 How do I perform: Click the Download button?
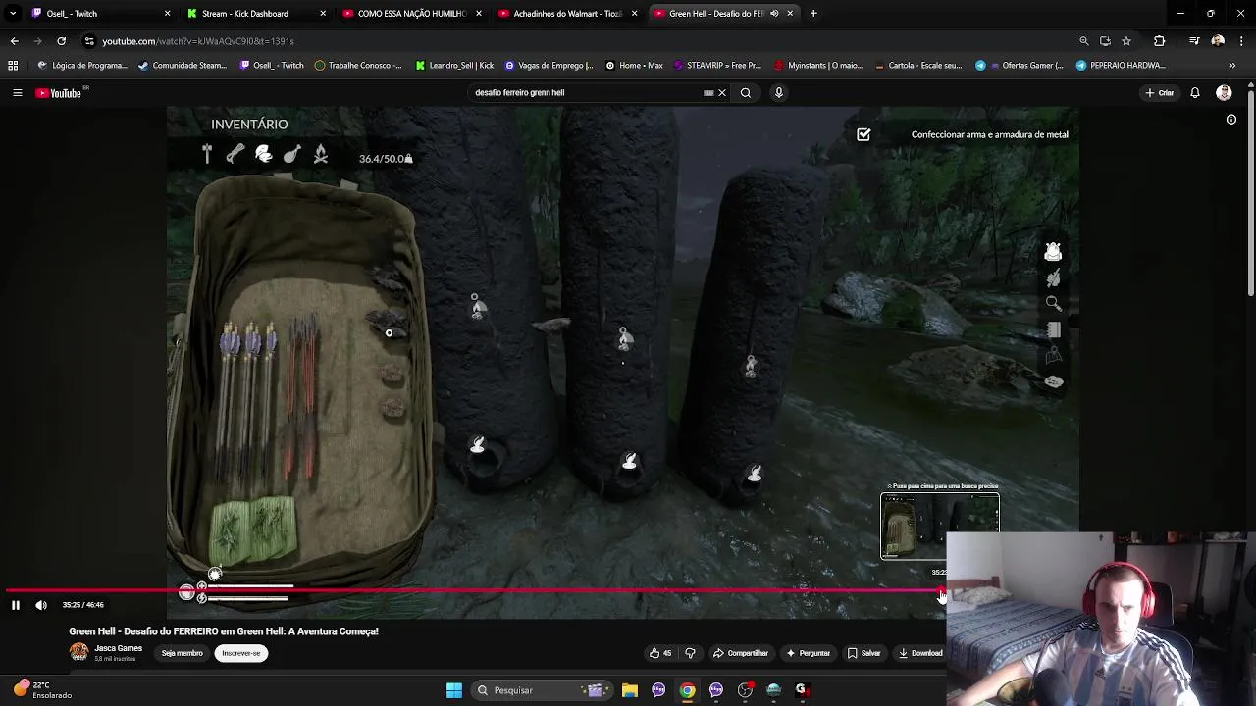pyautogui.click(x=920, y=653)
